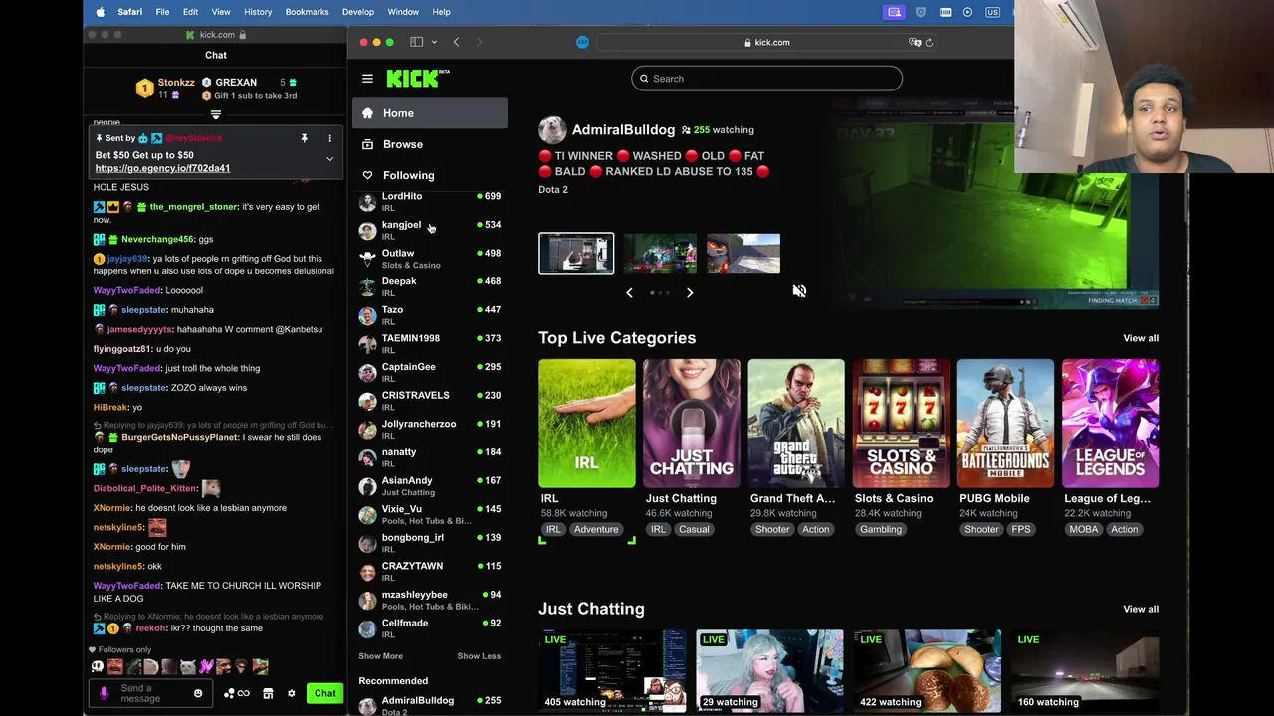
Task: Click the Search field on Kick
Action: (766, 79)
